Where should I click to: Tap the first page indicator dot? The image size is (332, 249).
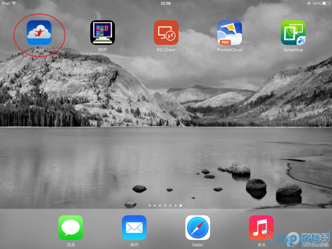pos(149,205)
